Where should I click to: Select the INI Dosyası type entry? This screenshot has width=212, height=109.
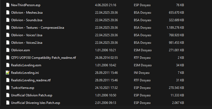142,73
